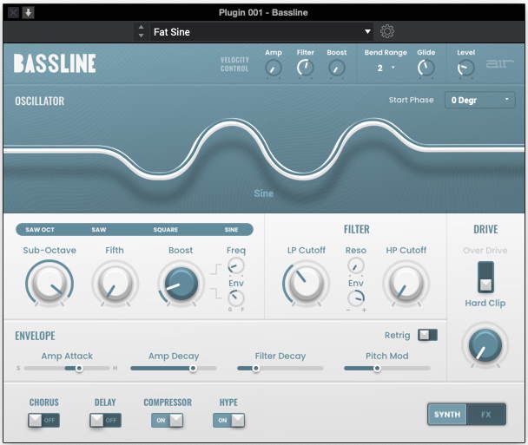This screenshot has width=528, height=445.
Task: Click the Pitch Mod slider handle
Action: tap(377, 369)
